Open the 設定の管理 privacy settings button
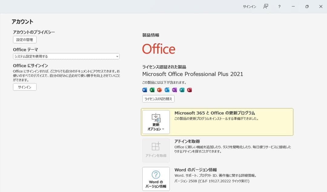The height and width of the screenshot is (192, 327). click(x=25, y=40)
